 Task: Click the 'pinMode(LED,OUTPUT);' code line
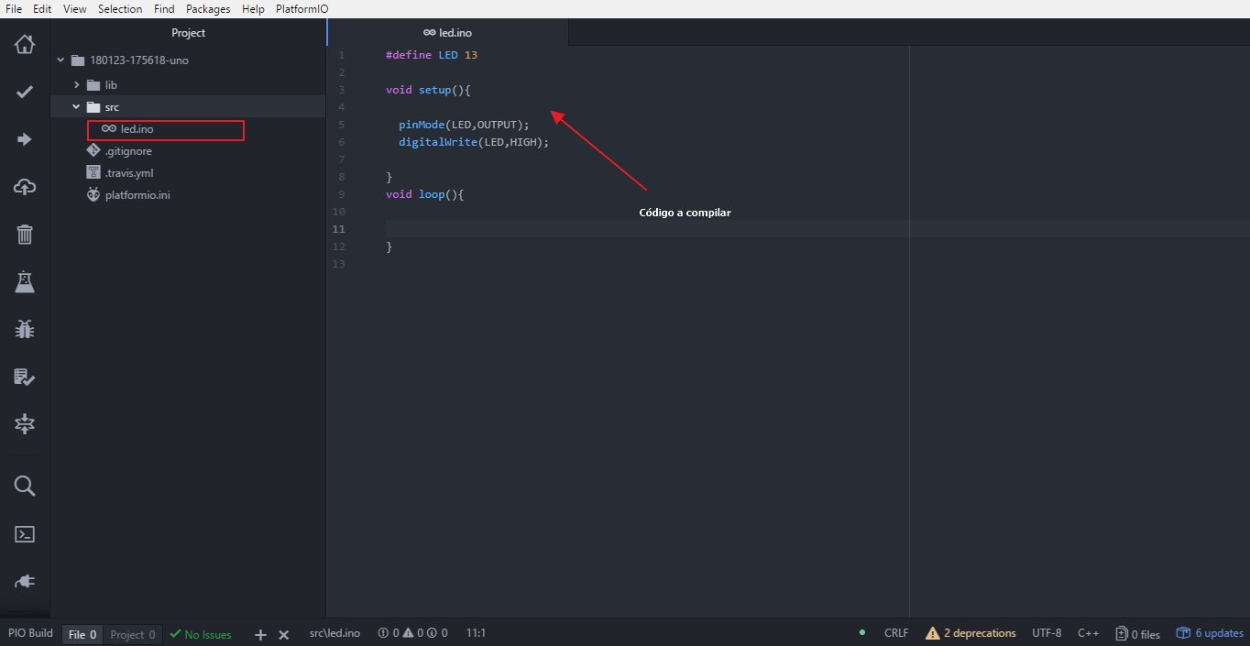(x=464, y=125)
